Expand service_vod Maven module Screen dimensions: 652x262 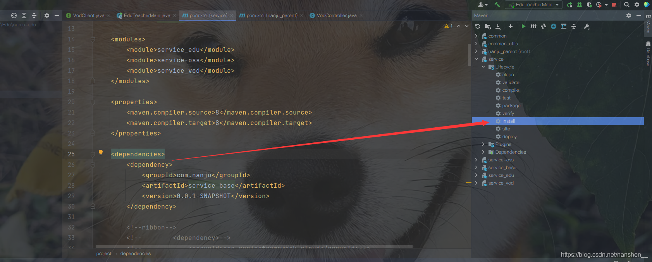pyautogui.click(x=477, y=183)
